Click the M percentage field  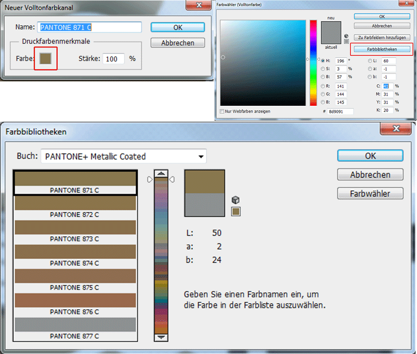click(x=387, y=94)
